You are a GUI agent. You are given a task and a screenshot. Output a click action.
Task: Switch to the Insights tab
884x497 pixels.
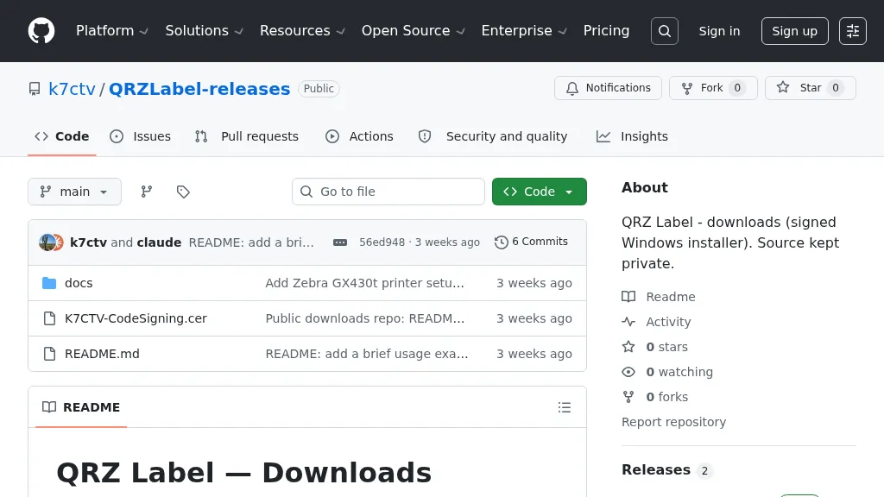click(x=632, y=136)
